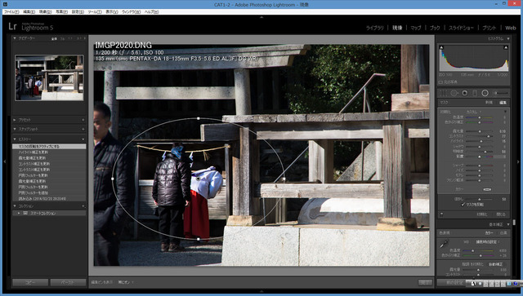This screenshot has width=523, height=296.
Task: Select the Graduated Filter tool
Action: click(x=475, y=93)
